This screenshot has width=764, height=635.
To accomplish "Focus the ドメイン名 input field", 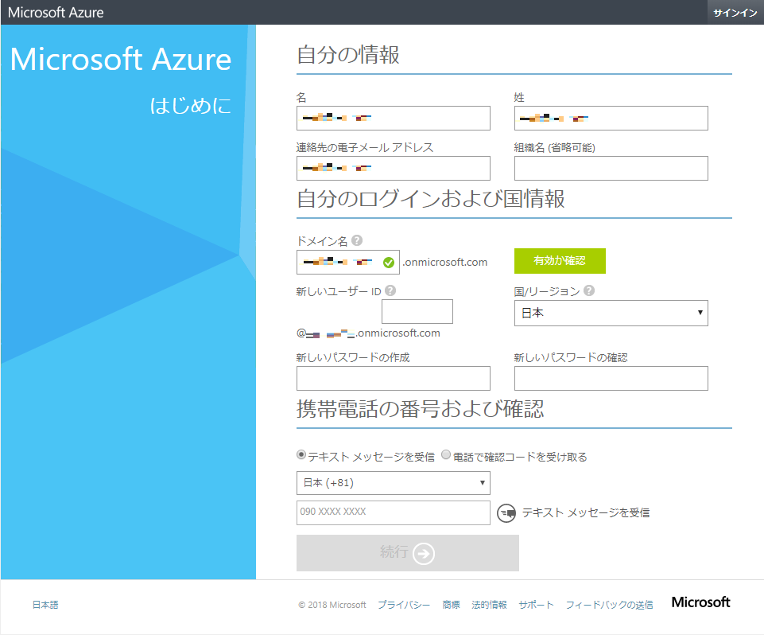I will 348,263.
